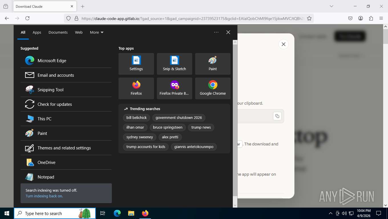Close the Download Claude tab
This screenshot has width=388, height=219.
point(72,6)
